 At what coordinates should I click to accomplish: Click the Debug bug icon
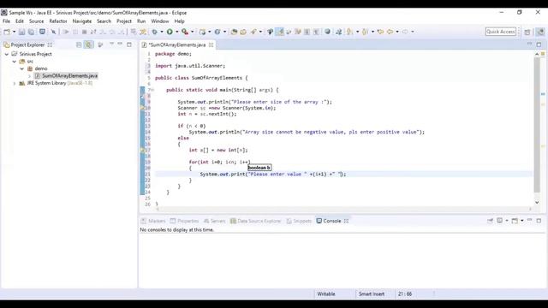154,32
